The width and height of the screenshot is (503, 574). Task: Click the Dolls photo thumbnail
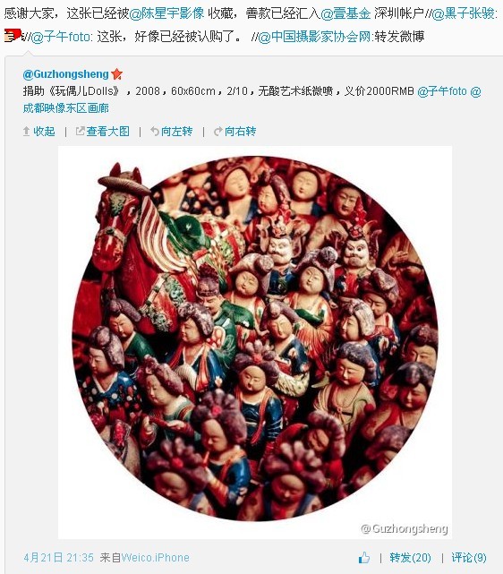click(x=255, y=342)
